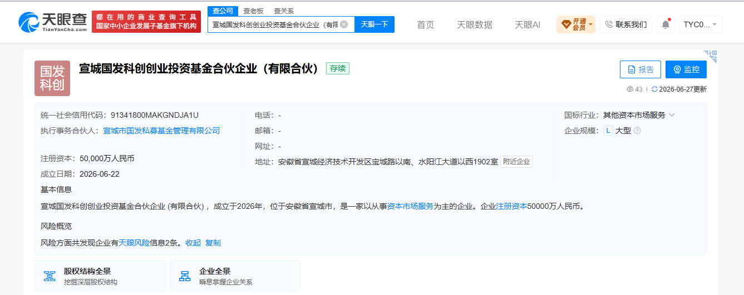The image size is (744, 295).
Task: Click the 注册资本 link in the description
Action: click(x=511, y=206)
